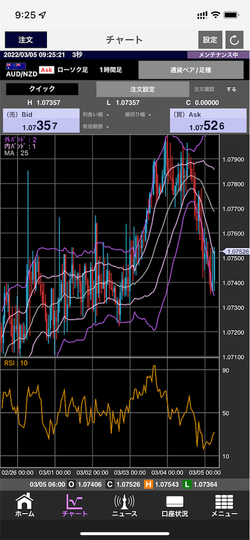Open the 設定 settings button
This screenshot has height=540, width=250.
tap(210, 40)
